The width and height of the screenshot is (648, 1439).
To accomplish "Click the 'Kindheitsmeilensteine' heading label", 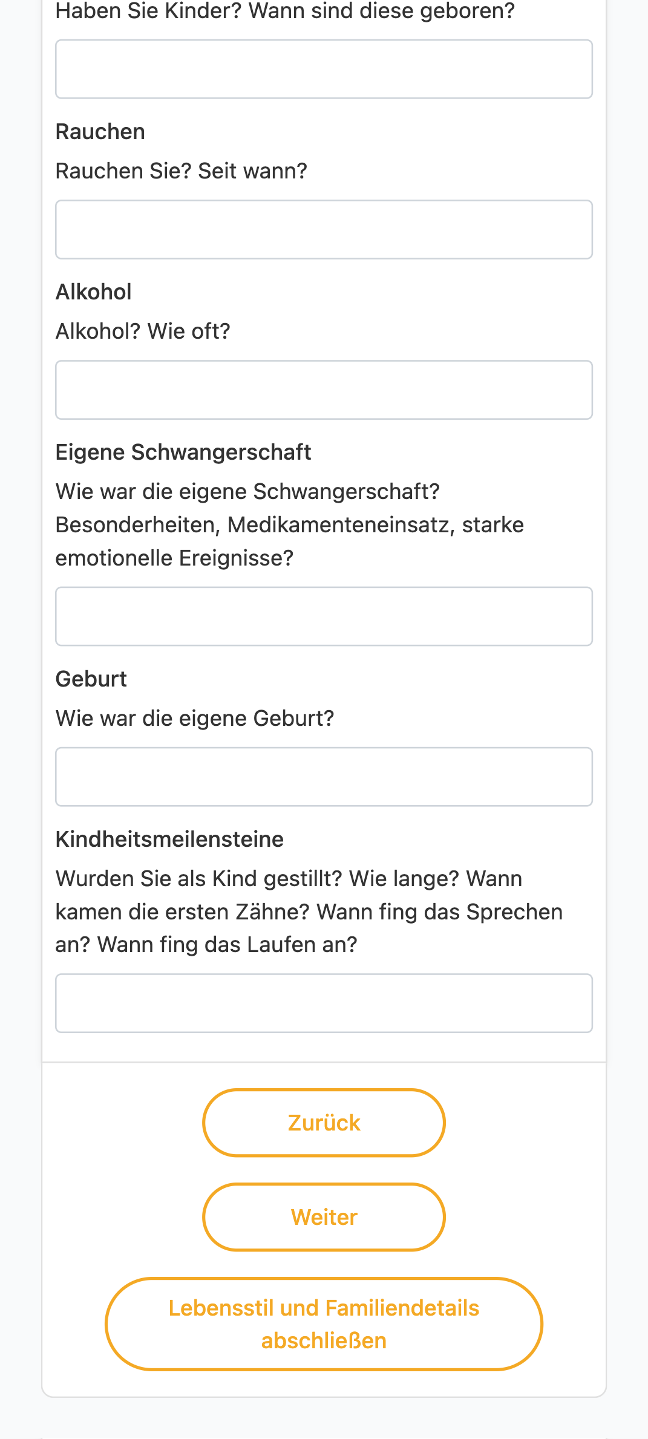I will (x=169, y=840).
